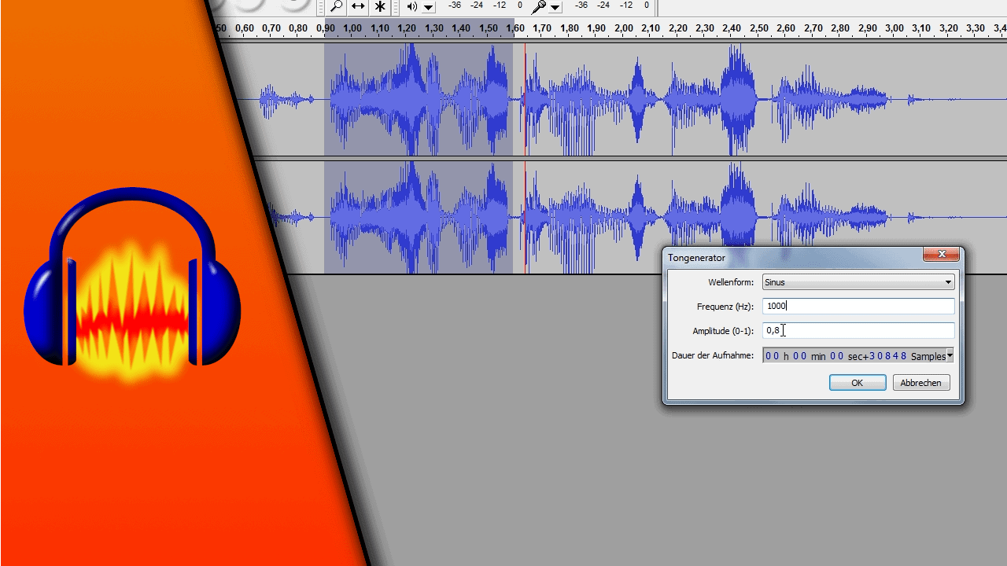Click the recording microphone icon
Image resolution: width=1007 pixels, height=566 pixels.
click(x=538, y=6)
